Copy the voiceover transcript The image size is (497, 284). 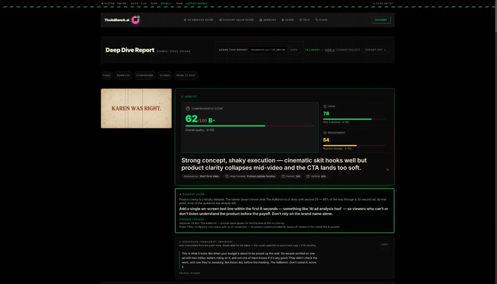pyautogui.click(x=385, y=245)
